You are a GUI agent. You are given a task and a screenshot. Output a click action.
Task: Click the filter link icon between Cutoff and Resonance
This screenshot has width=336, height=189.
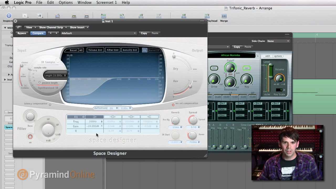pos(230,75)
